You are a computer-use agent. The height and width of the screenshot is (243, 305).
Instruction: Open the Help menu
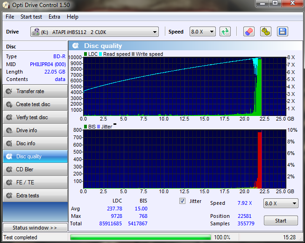point(72,17)
